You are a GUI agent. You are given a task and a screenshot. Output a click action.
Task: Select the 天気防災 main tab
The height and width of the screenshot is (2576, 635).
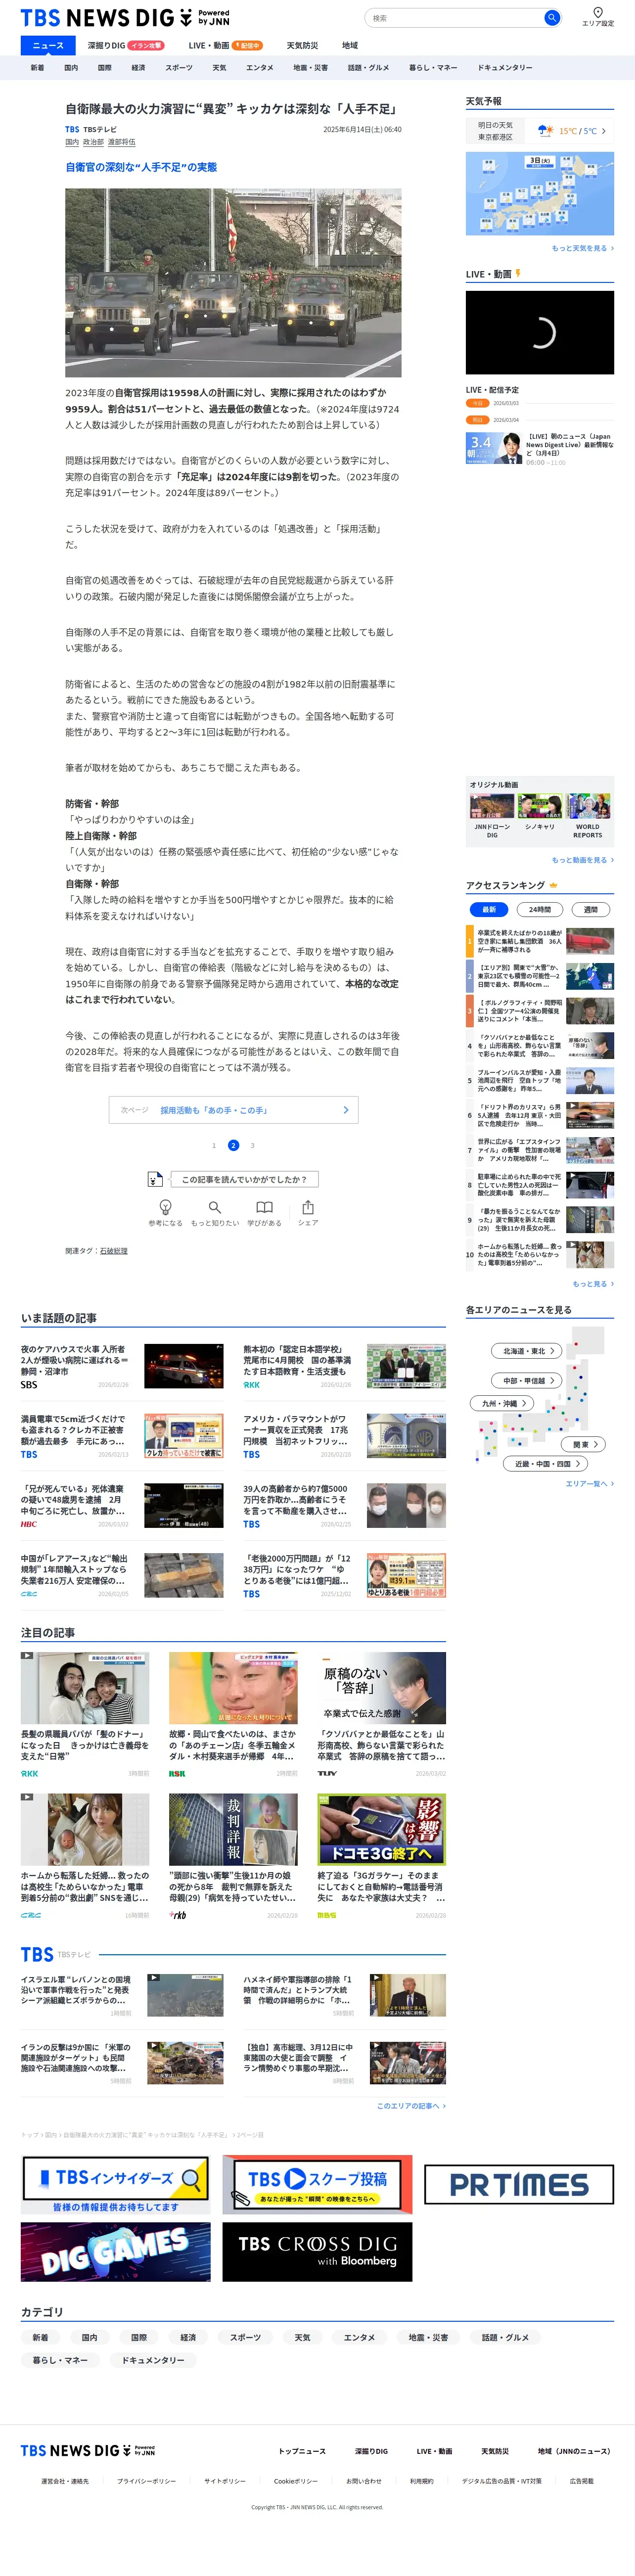(x=302, y=45)
